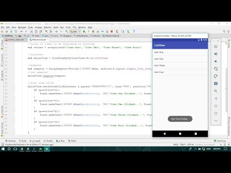The image size is (231, 173).
Task: Open the Build Variants side tab
Action: click(2, 129)
